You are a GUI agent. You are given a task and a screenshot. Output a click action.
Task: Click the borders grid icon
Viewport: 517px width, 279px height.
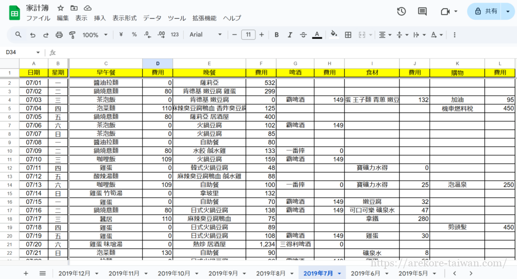348,35
